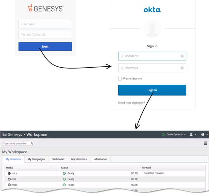Click the Ready status icon for email

64,185
